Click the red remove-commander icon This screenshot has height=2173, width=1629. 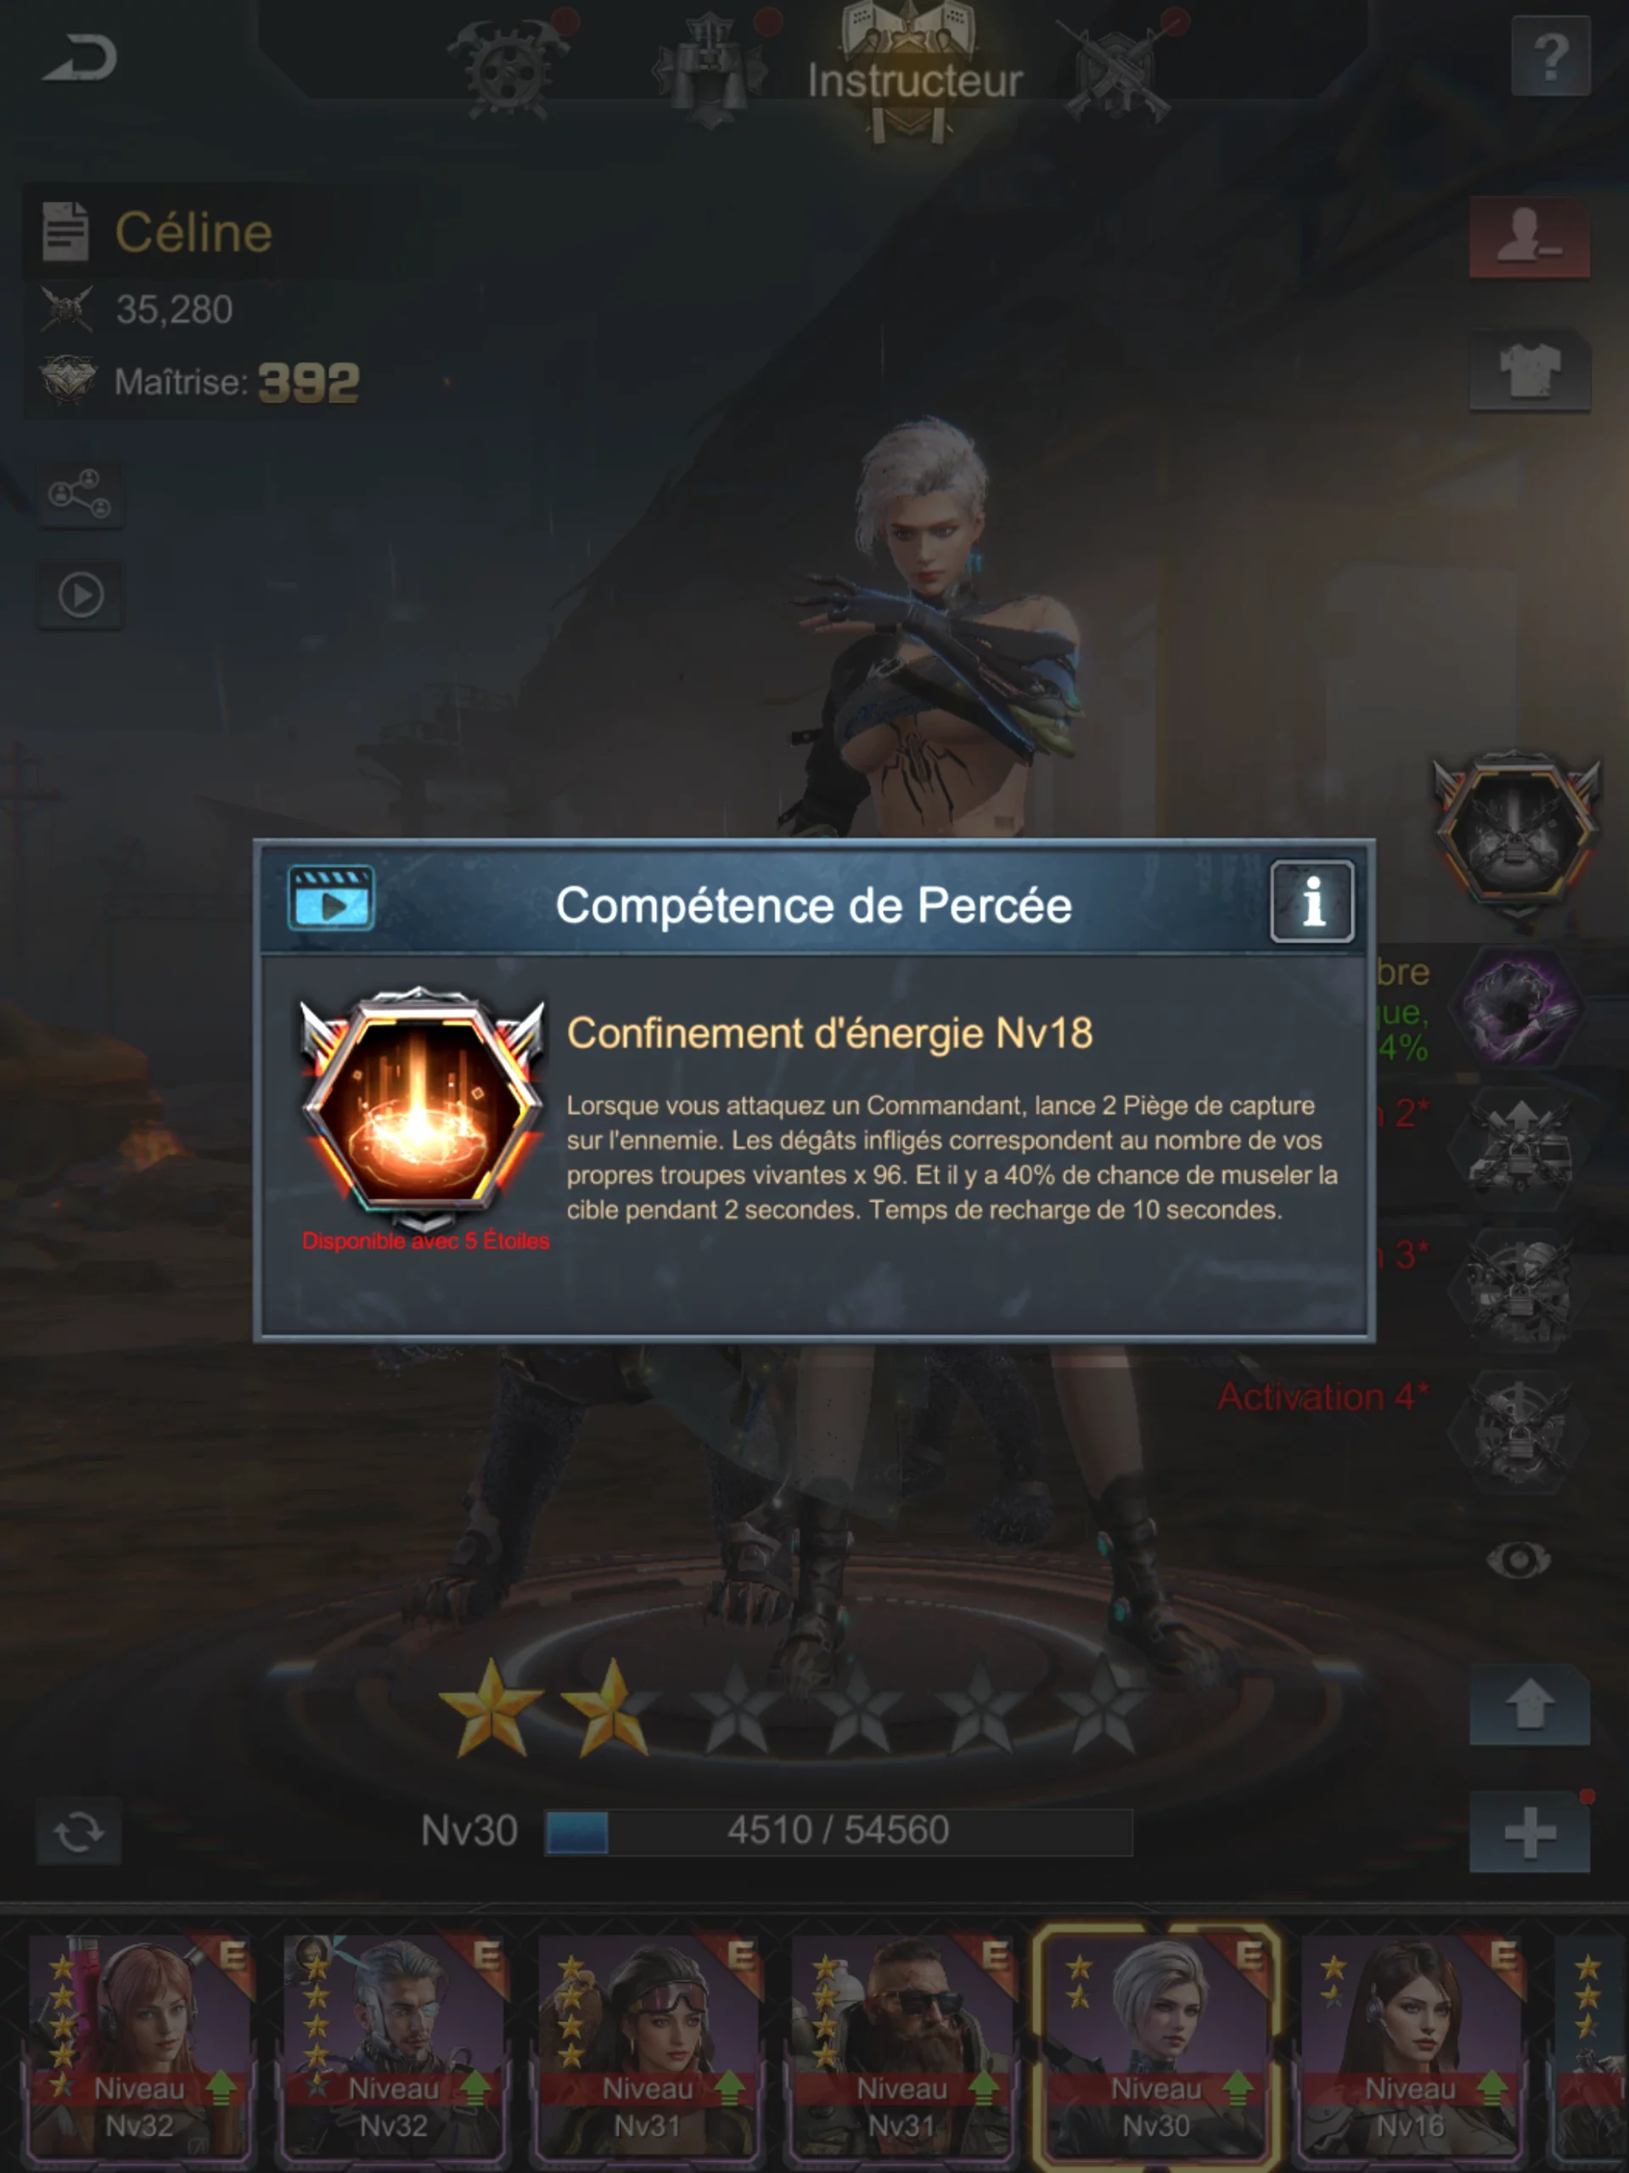tap(1530, 238)
